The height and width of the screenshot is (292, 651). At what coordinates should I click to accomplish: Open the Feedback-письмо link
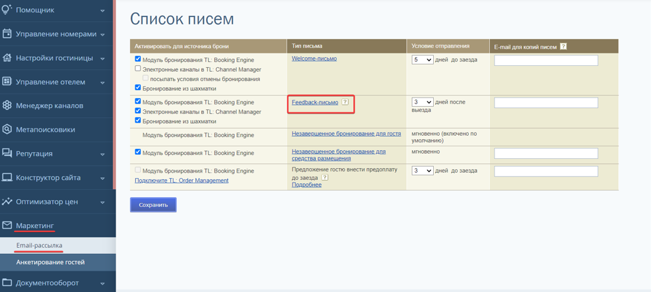[x=315, y=102]
